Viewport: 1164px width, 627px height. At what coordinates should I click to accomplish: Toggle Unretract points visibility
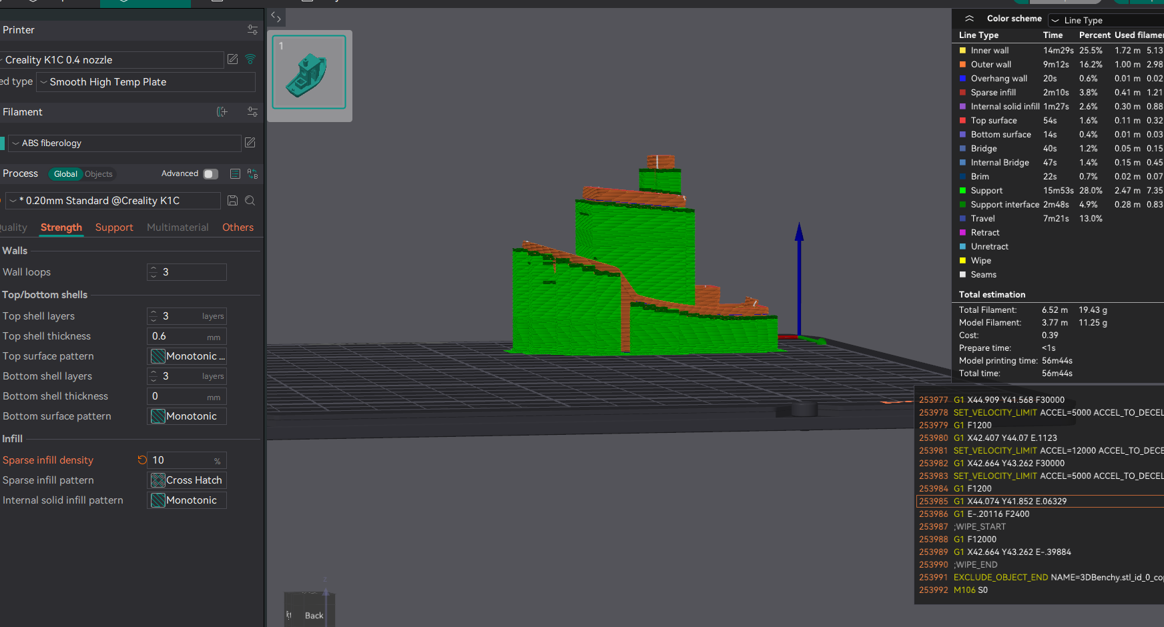[962, 247]
